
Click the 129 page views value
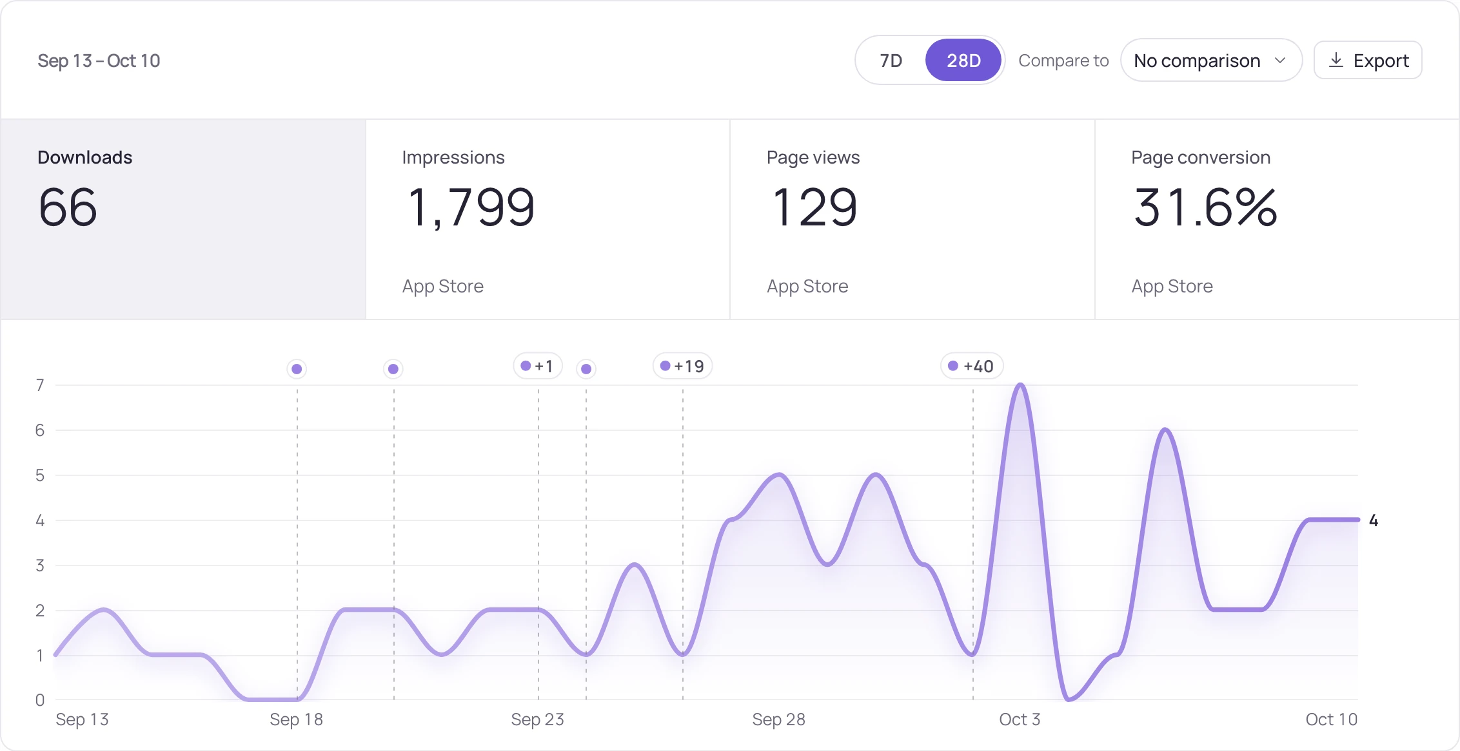coord(814,207)
